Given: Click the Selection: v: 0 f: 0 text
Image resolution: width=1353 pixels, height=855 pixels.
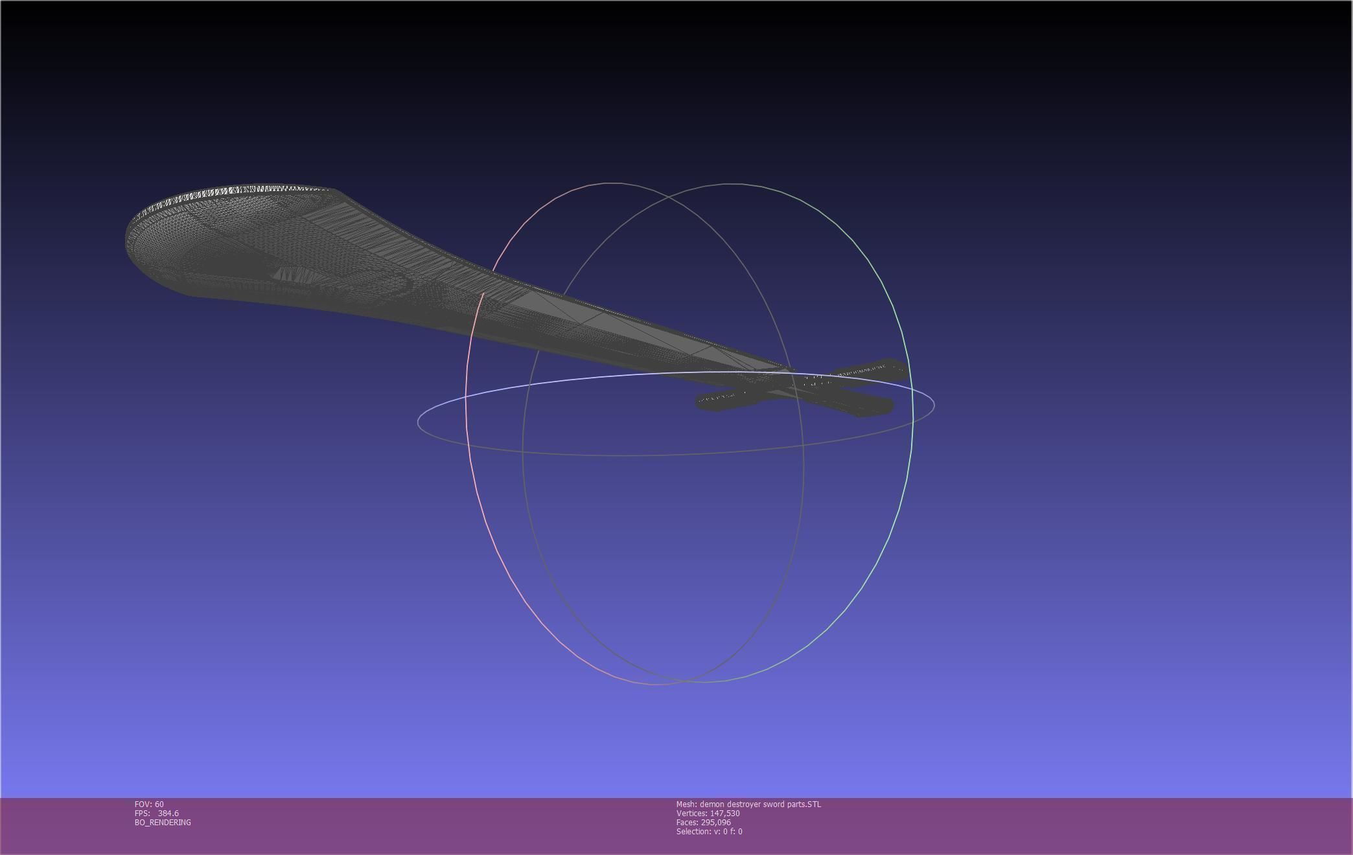Looking at the screenshot, I should pos(709,831).
